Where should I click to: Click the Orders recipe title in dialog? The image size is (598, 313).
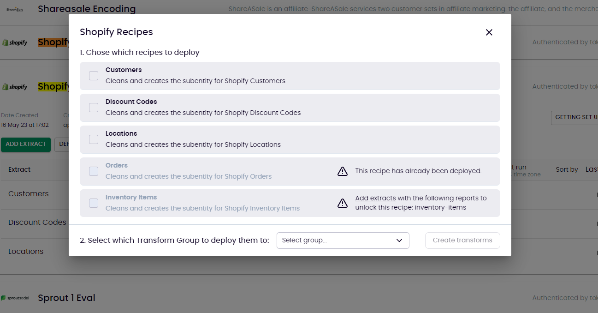tap(117, 165)
